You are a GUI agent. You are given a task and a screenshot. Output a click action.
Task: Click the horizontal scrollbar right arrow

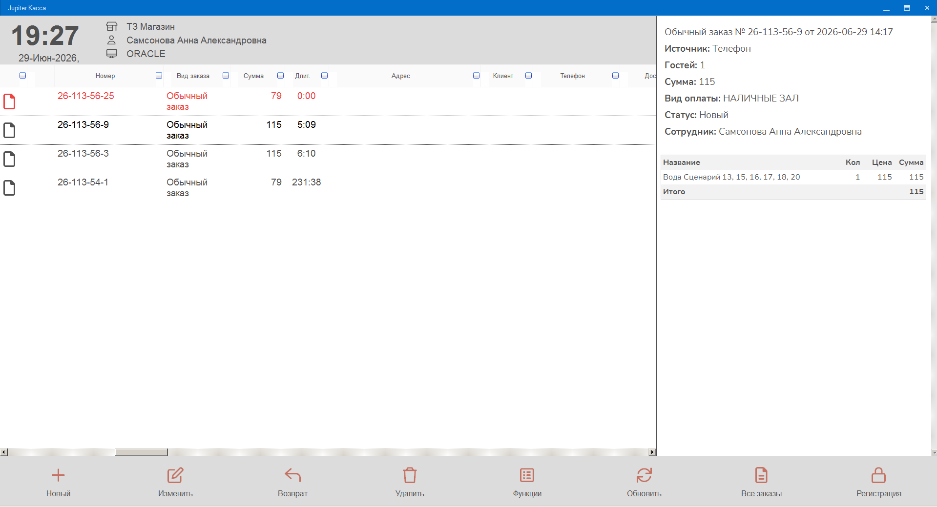coord(652,452)
